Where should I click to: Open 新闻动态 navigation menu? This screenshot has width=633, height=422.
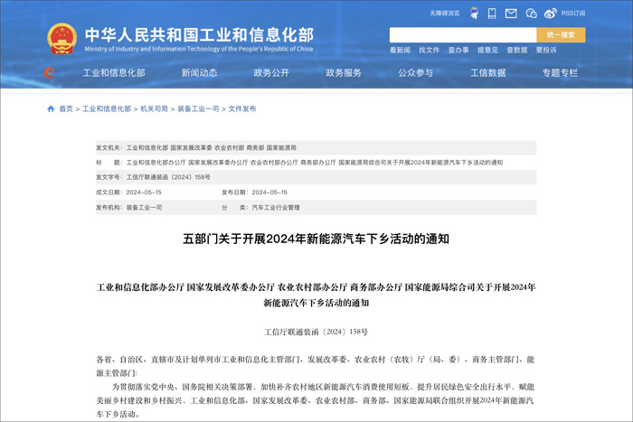coord(200,73)
